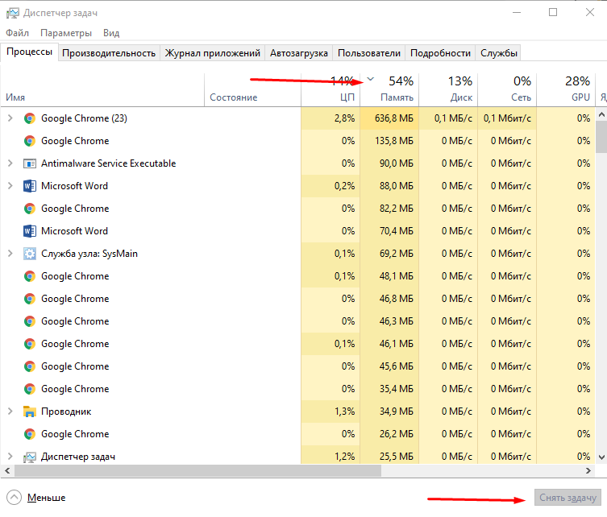
Task: Expand Служба узла: SysMain
Action: coord(10,254)
